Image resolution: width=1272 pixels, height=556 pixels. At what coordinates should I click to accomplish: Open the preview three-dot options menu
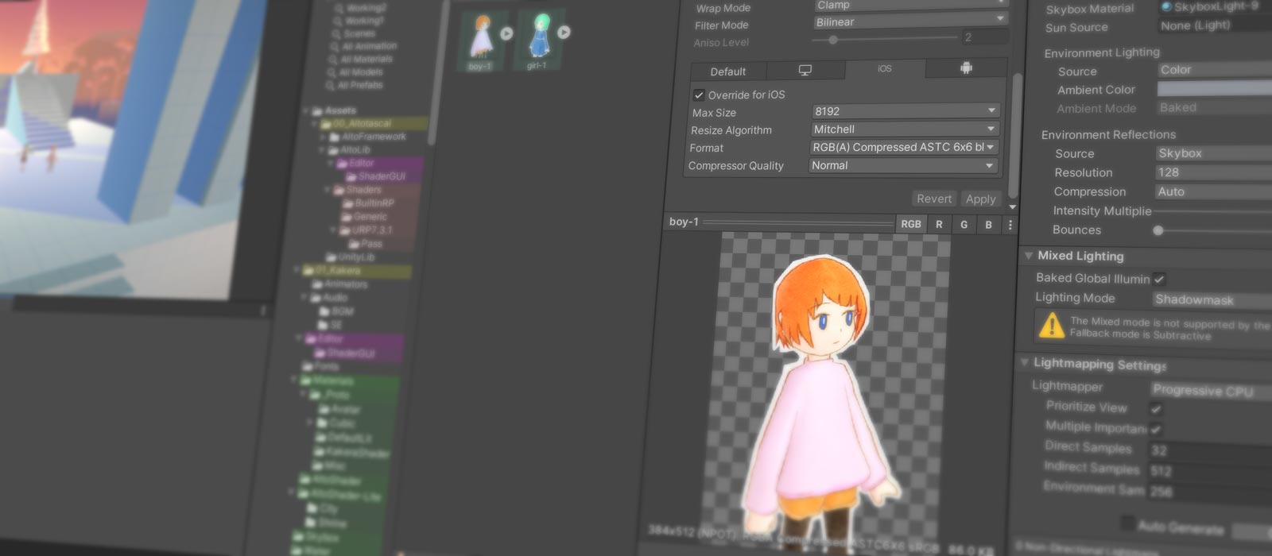[x=1010, y=225]
